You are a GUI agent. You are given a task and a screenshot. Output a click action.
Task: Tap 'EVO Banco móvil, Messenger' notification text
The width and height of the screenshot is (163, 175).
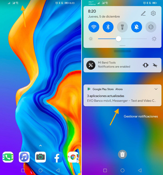coord(121,101)
